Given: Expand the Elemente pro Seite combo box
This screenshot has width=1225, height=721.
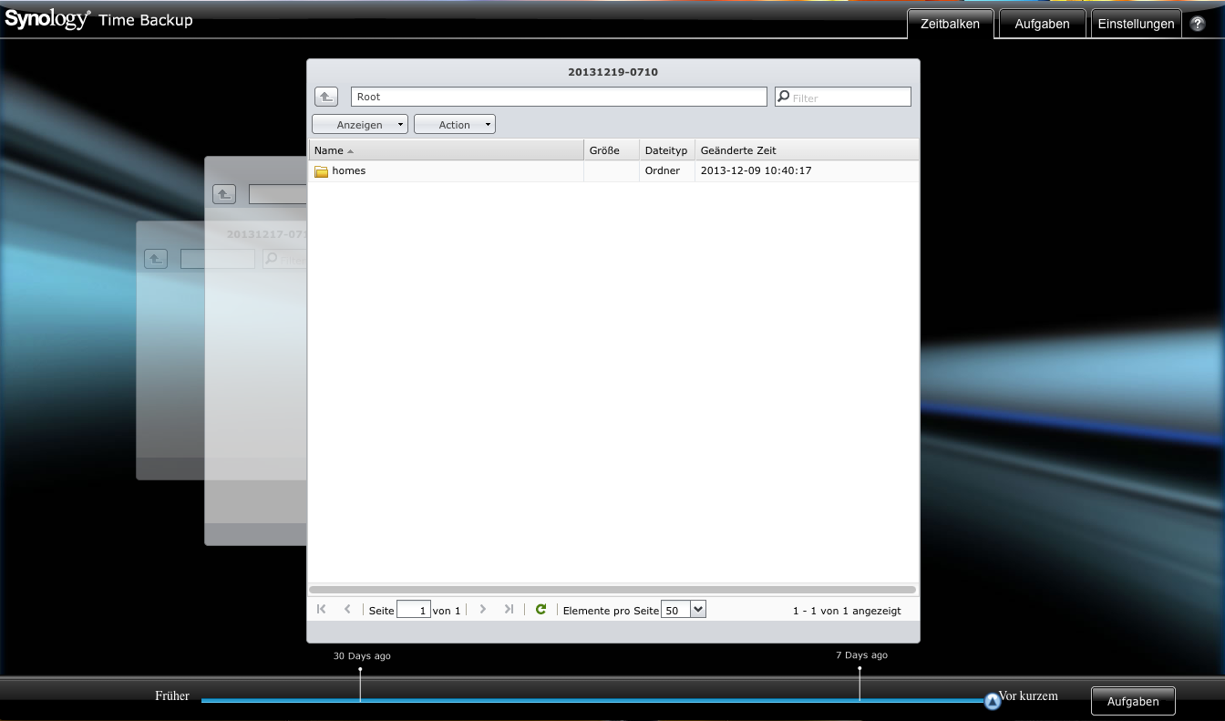Looking at the screenshot, I should 698,610.
